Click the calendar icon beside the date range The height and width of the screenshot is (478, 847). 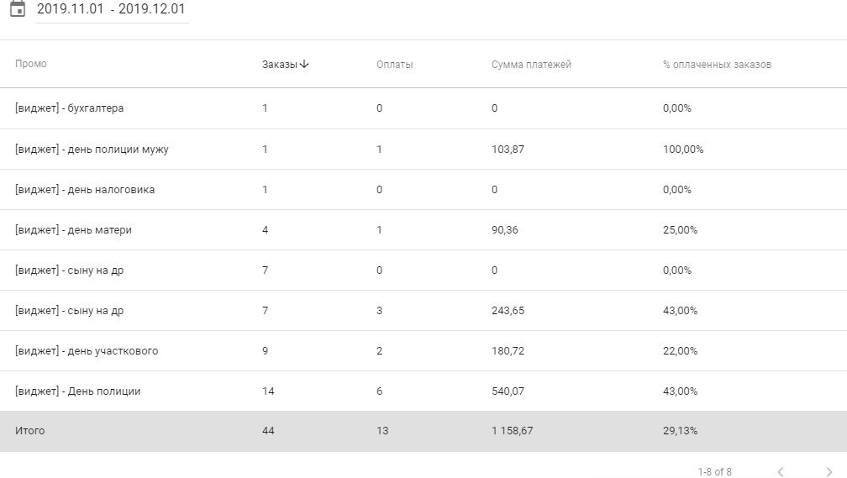tap(17, 9)
